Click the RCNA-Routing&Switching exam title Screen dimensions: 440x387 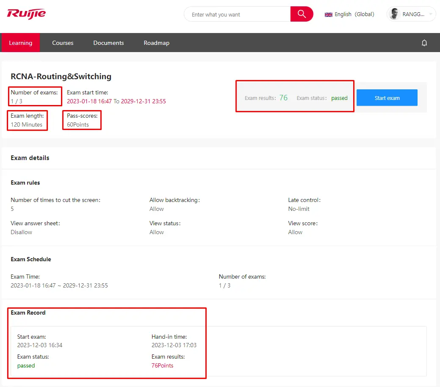coord(61,77)
